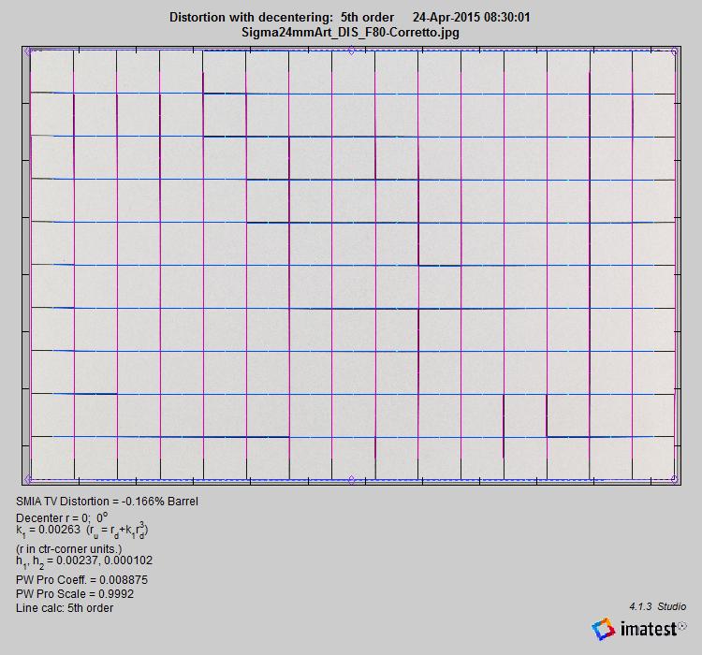
Task: Click the circle marker at top-left plot corner
Action: [29, 53]
